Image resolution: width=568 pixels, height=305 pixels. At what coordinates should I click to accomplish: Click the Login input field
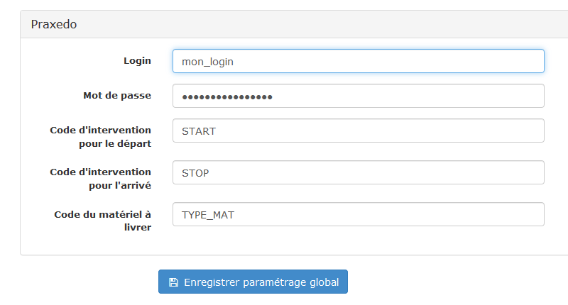pos(359,61)
